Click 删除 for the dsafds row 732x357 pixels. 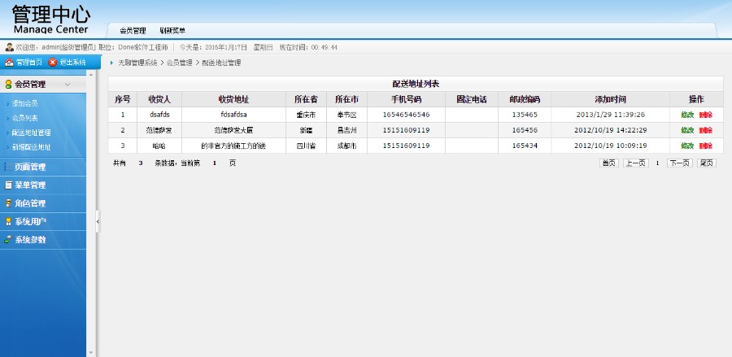click(705, 115)
